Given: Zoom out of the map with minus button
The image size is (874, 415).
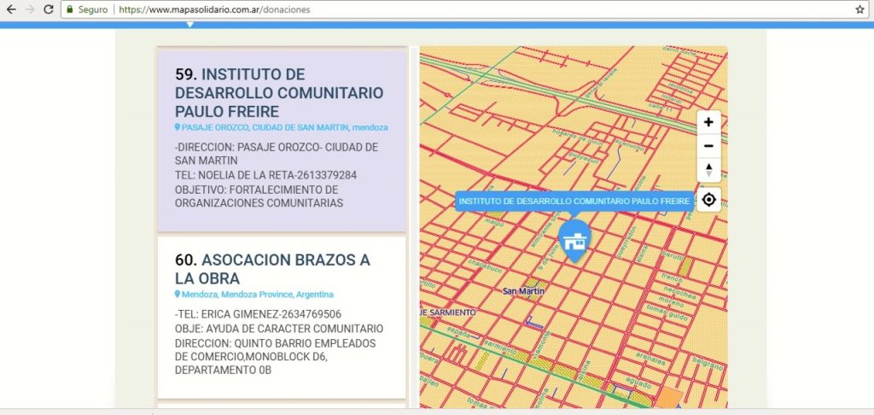Looking at the screenshot, I should 708,146.
